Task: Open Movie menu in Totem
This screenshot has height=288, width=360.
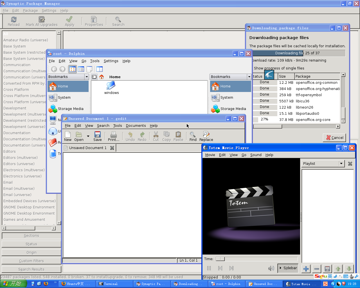Action: pyautogui.click(x=210, y=155)
